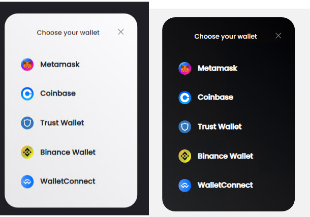Viewport: 310px width, 217px height.
Task: Click the Trust Wallet shield icon in light modal
Action: point(27,123)
